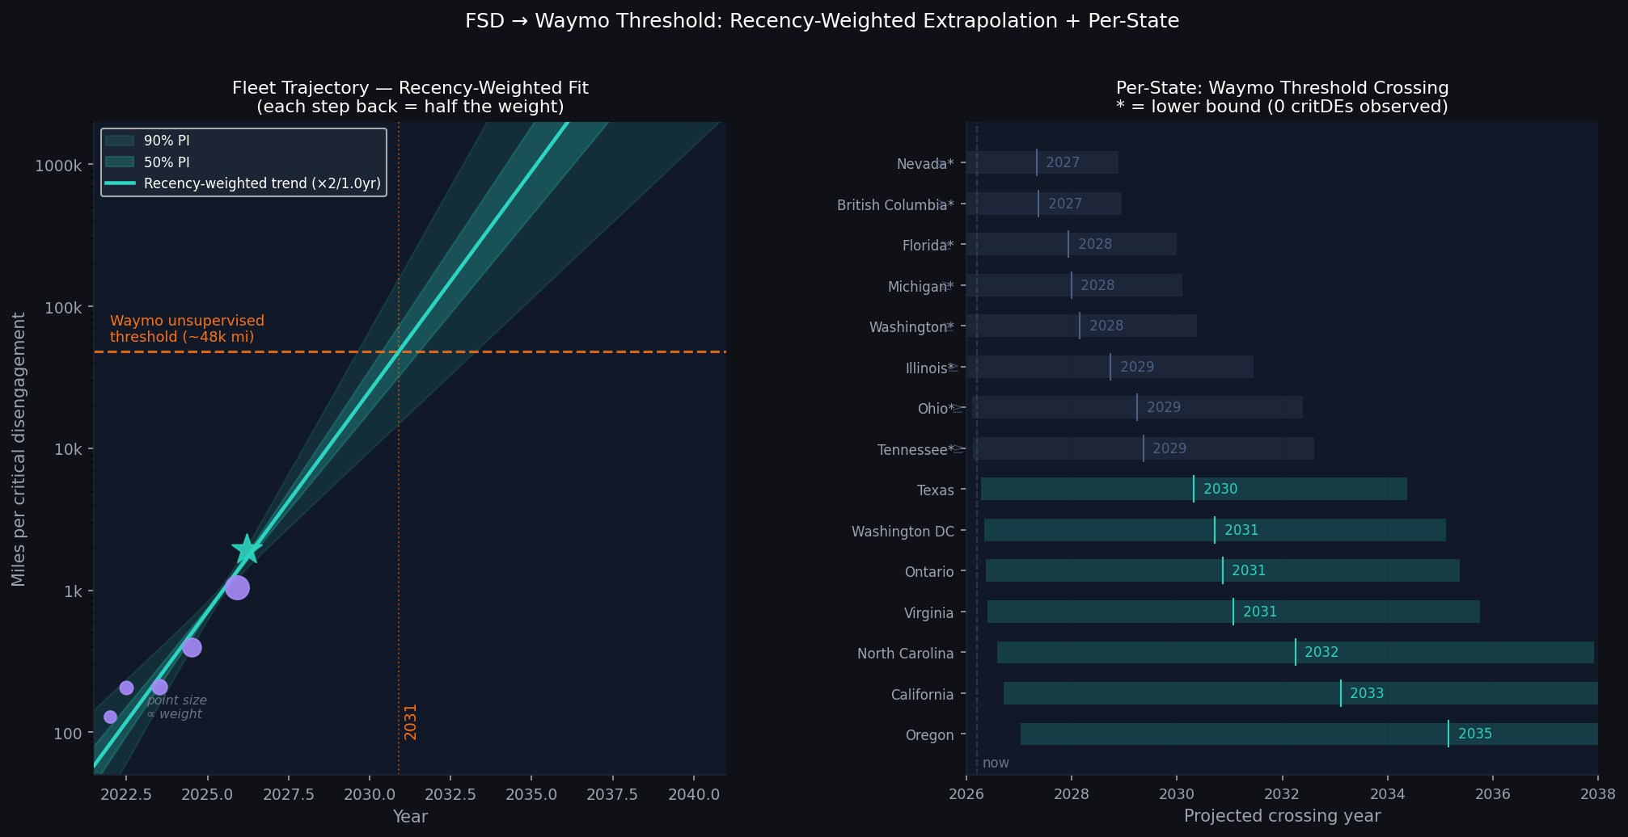The width and height of the screenshot is (1628, 837).
Task: Click the 2040.0 x-axis tick label
Action: point(693,794)
